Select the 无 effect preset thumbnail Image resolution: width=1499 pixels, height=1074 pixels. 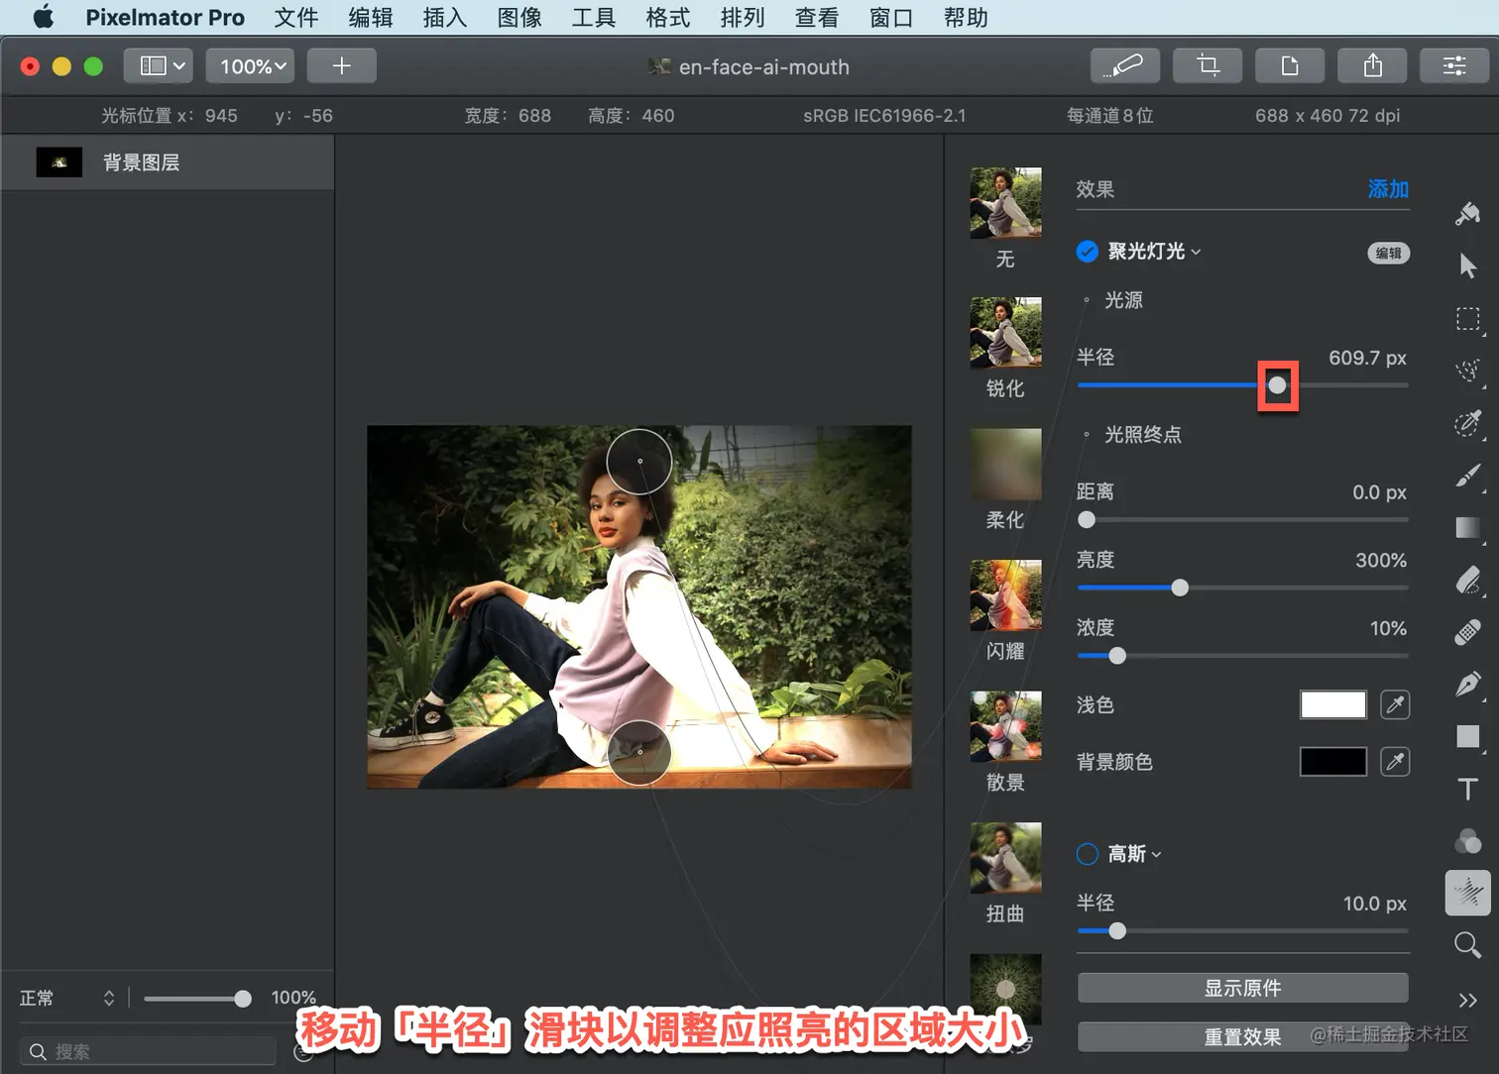[x=1005, y=203]
